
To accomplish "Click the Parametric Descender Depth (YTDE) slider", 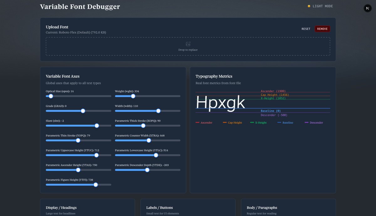I will pyautogui.click(x=148, y=170).
